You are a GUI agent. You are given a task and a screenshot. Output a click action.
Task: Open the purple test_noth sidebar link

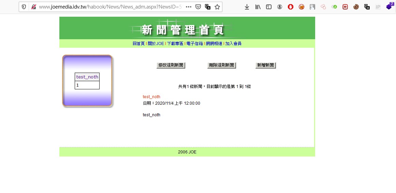coord(87,77)
